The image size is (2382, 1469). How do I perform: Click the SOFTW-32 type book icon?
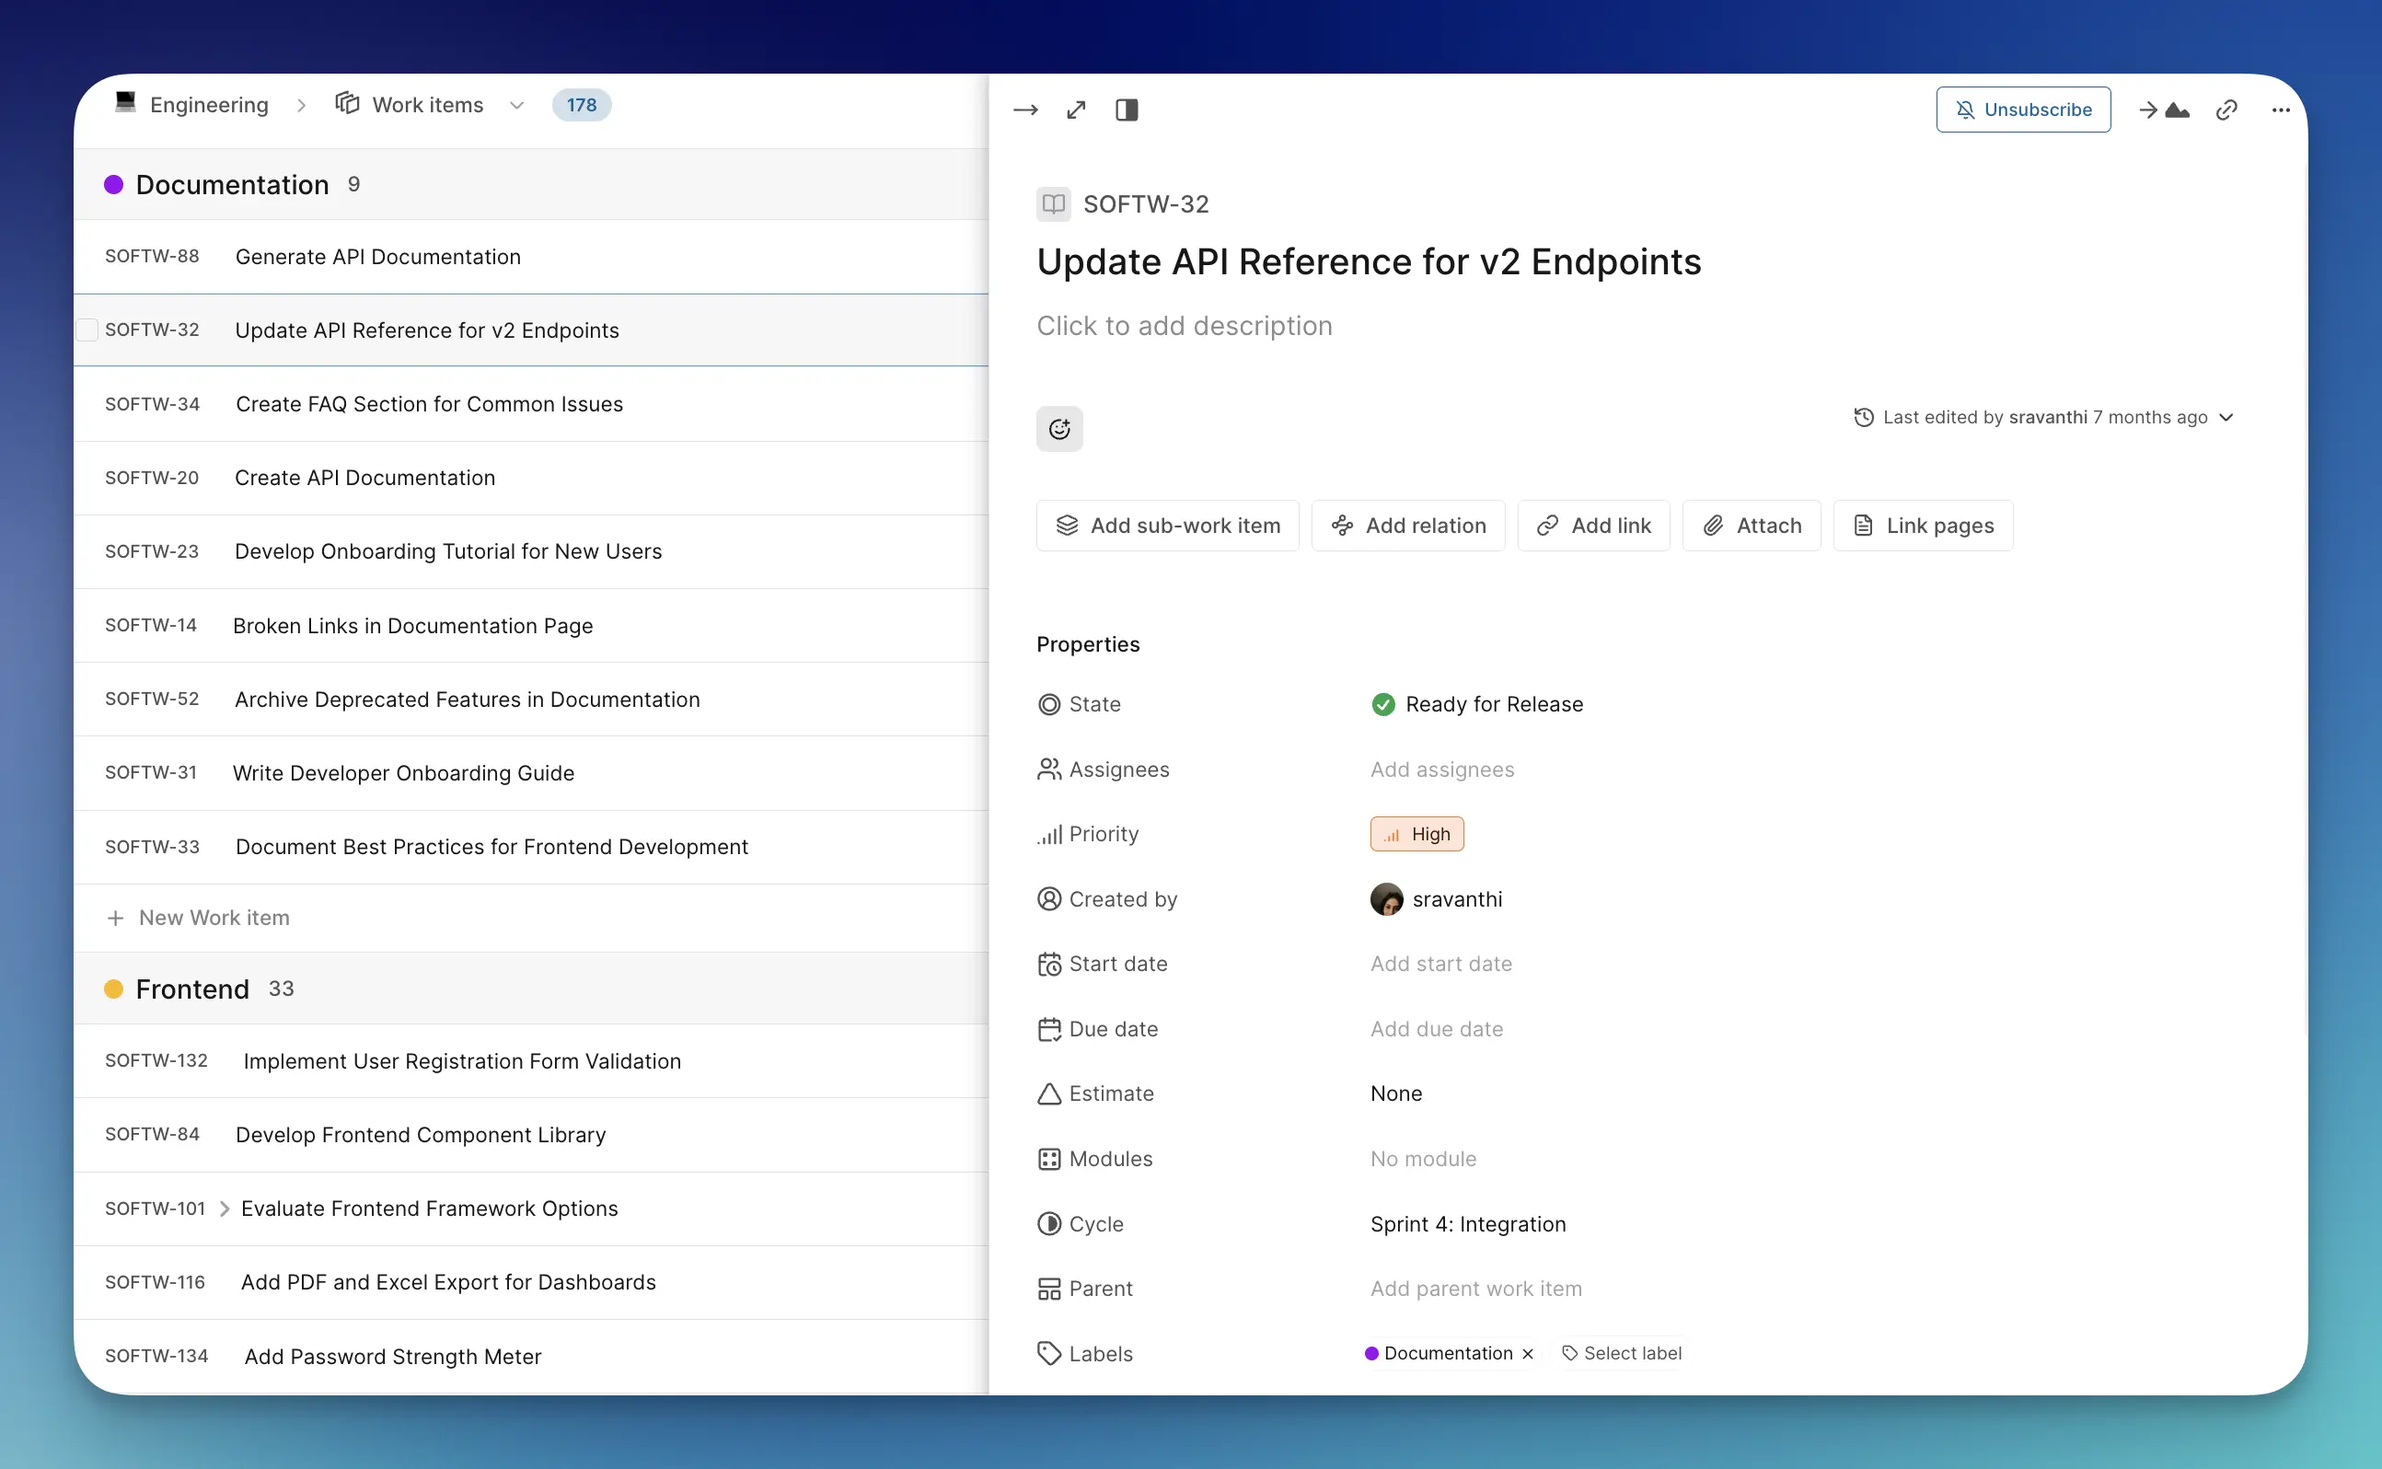coord(1053,204)
